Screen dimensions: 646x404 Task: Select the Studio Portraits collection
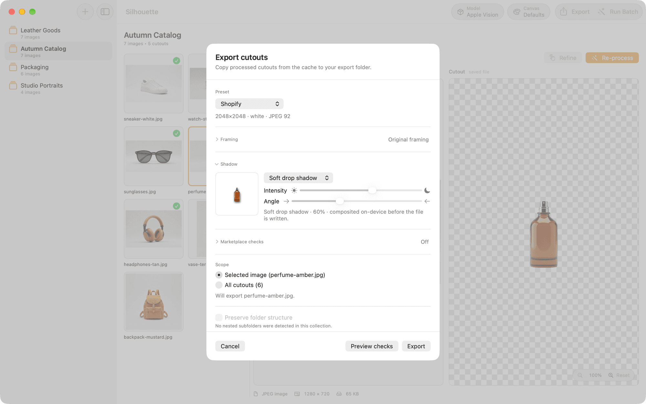click(58, 88)
